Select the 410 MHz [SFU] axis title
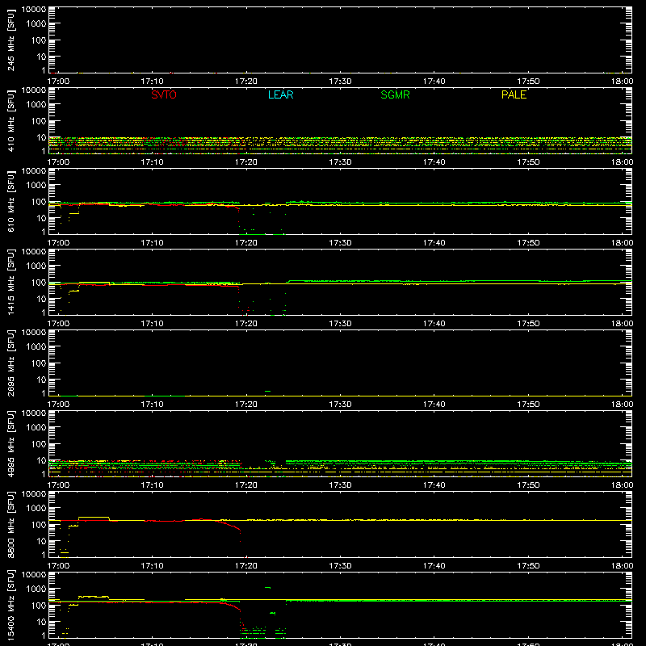 point(10,120)
